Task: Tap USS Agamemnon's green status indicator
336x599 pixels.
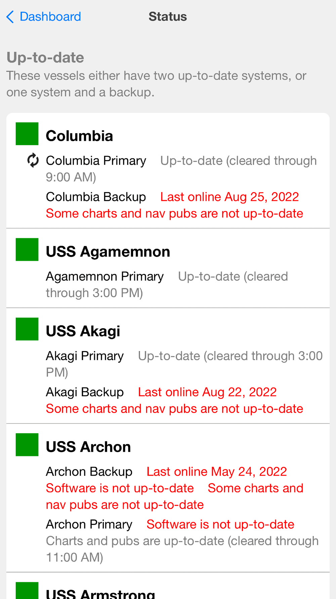Action: click(27, 250)
